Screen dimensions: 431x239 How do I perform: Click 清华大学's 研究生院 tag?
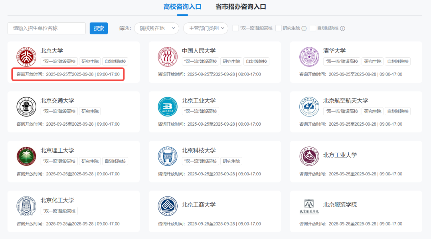[372, 61]
